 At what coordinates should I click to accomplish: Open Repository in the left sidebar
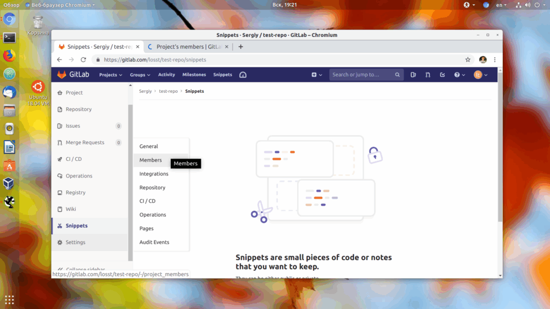(90, 109)
